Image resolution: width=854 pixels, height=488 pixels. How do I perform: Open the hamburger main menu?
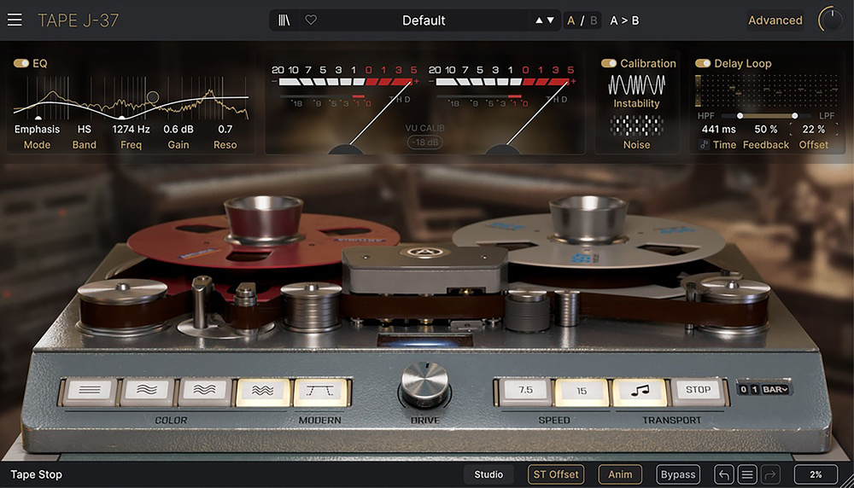(15, 20)
